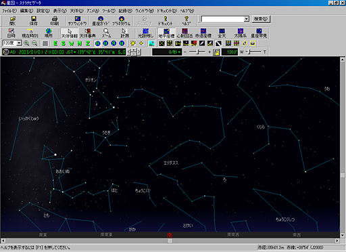This screenshot has height=252, width=346.
Task: Face east with the green E icon
Action: [55, 43]
